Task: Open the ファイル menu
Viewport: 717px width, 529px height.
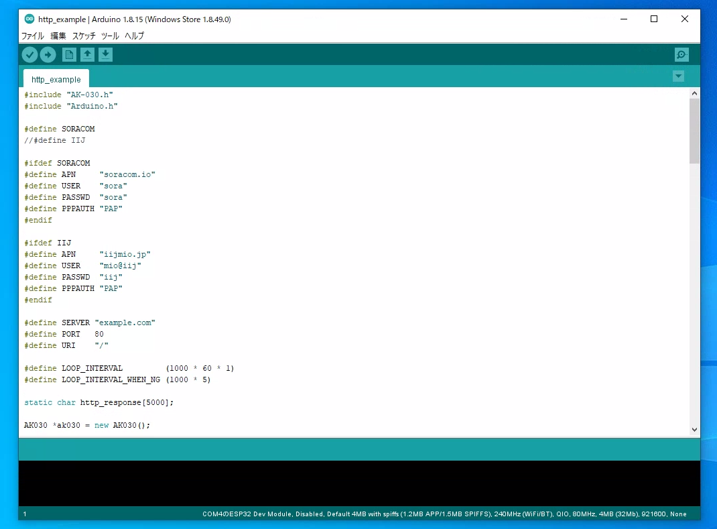Action: coord(33,36)
